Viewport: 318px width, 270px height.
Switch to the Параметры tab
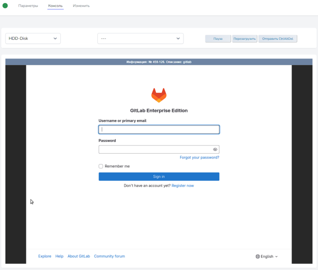point(28,6)
